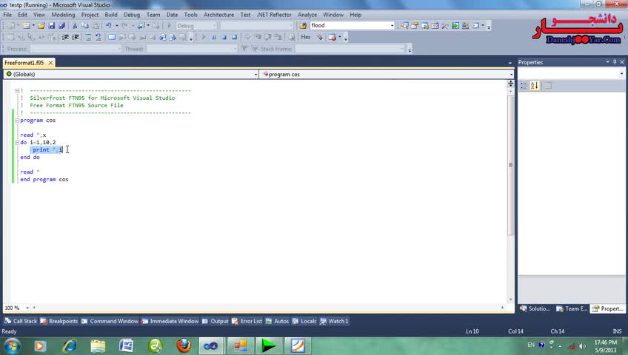Viewport: 628px width, 355px height.
Task: Click the Find in Files icon beside flood box
Action: [x=303, y=26]
